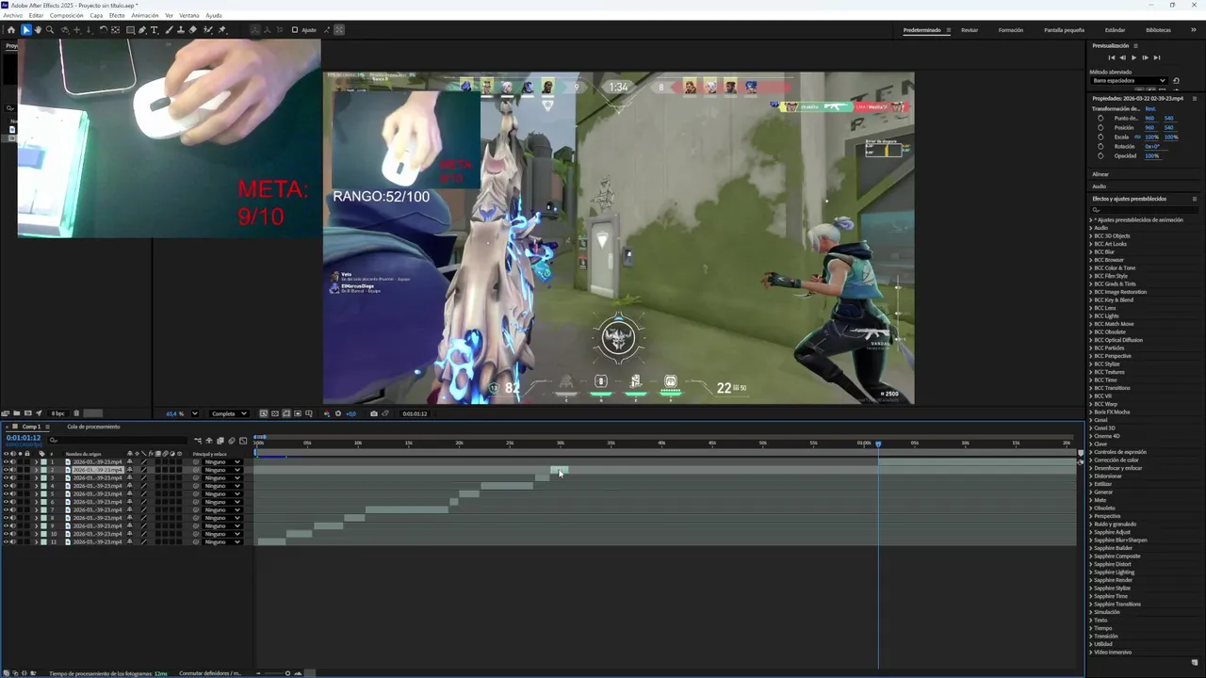The height and width of the screenshot is (678, 1206).
Task: Open the Barra espaciadora shortcut dropdown
Action: [1129, 80]
